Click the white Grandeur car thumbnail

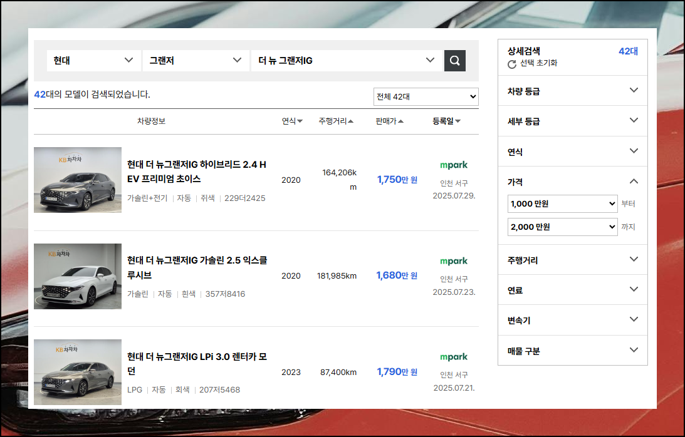78,276
